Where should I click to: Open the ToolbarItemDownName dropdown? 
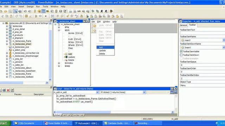pos(224,47)
